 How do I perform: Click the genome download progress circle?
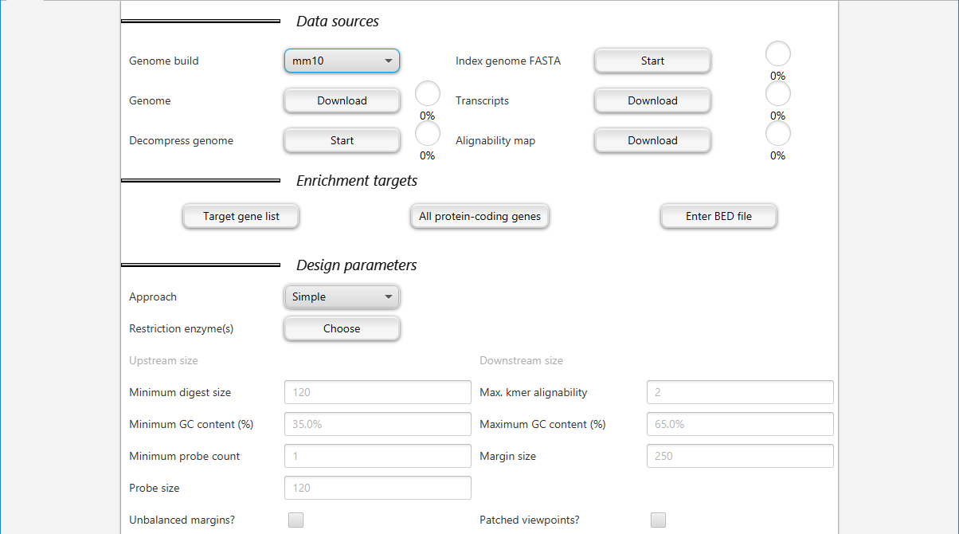click(428, 93)
